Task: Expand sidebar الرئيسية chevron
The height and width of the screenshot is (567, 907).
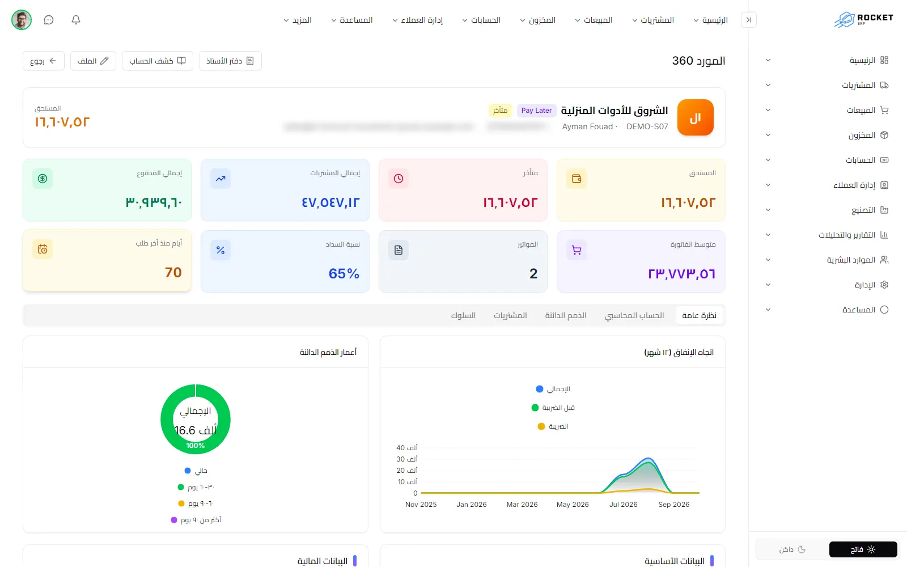Action: [768, 60]
